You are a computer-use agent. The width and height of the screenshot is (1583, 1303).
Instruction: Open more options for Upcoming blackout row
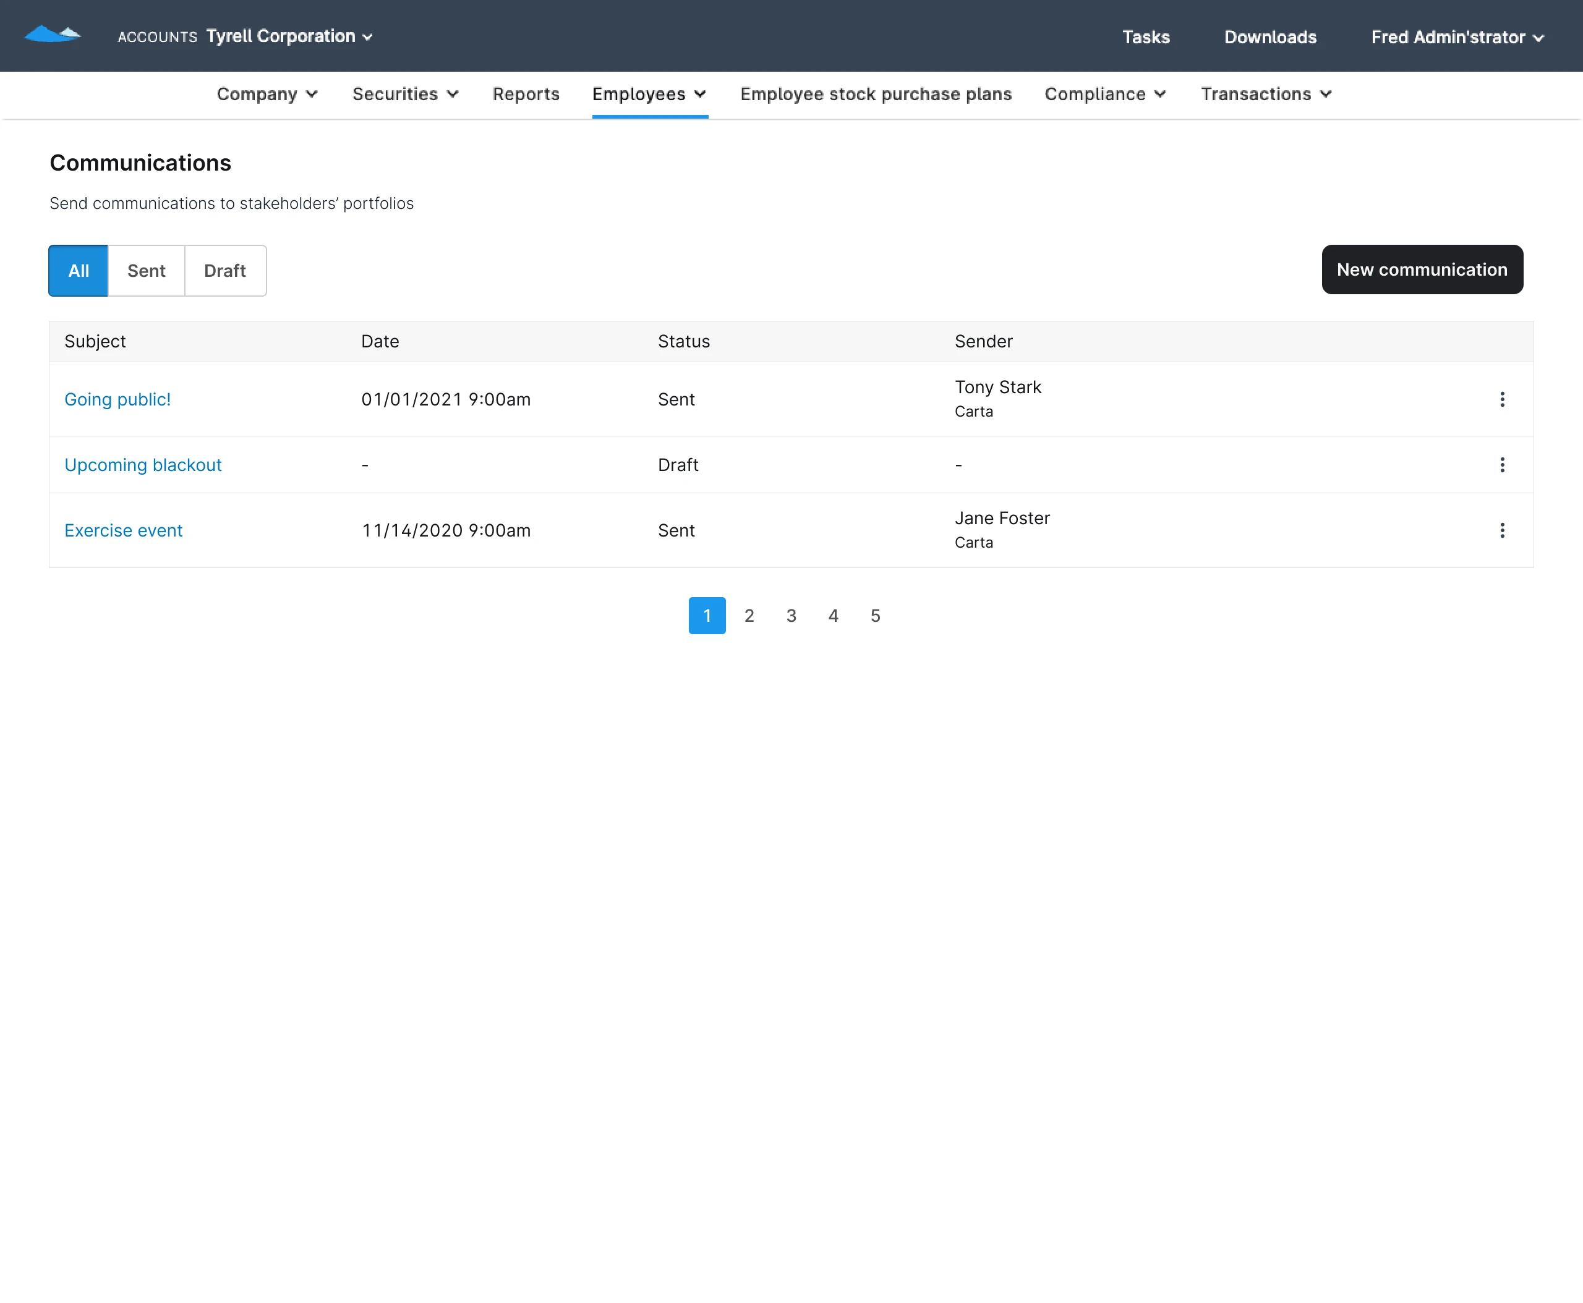1502,465
